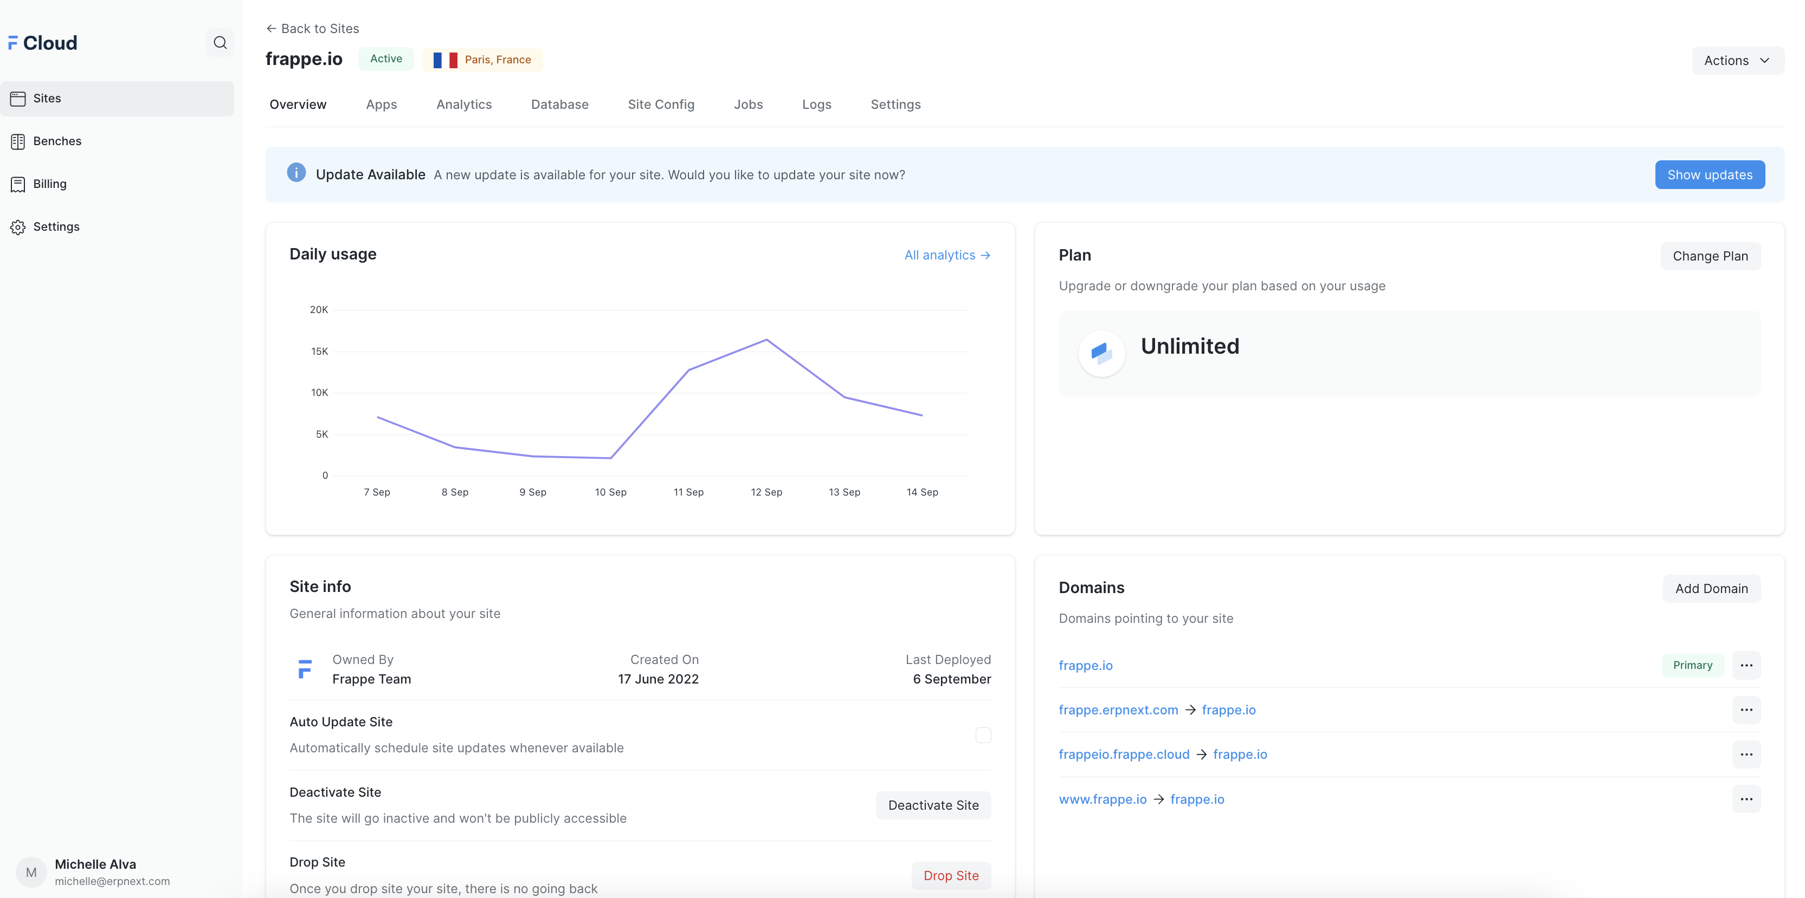Click the info icon in update banner

296,173
